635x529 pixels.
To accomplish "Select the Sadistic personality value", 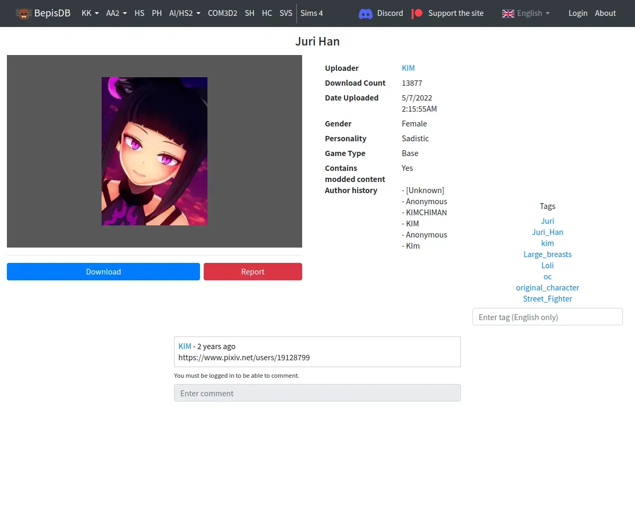I will point(415,139).
